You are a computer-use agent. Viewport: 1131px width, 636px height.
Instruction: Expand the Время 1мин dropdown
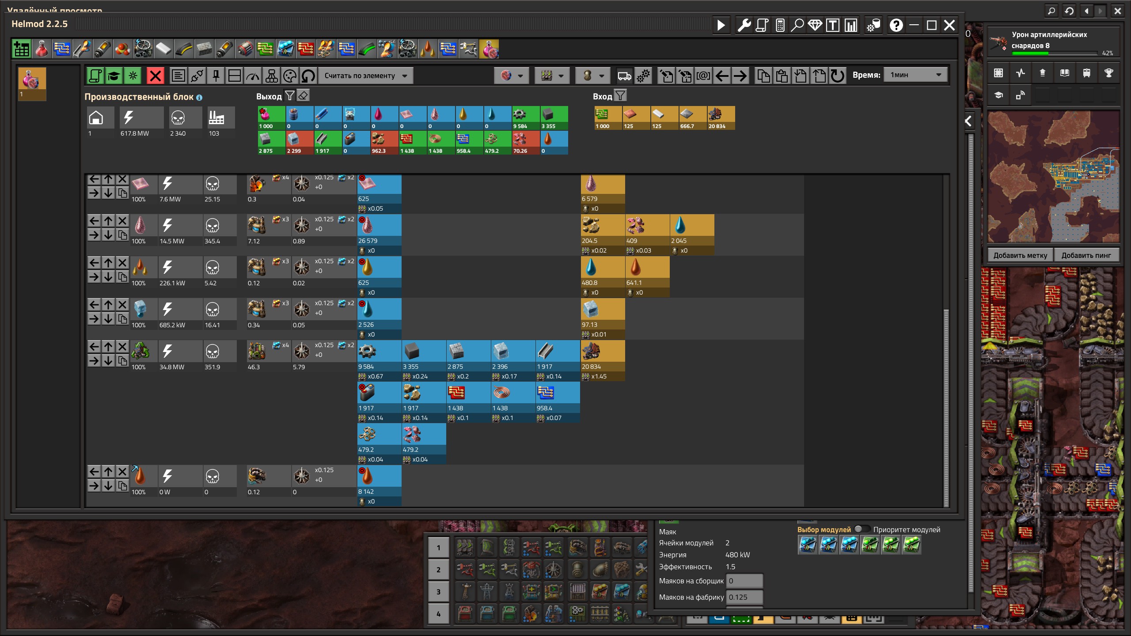pyautogui.click(x=915, y=75)
